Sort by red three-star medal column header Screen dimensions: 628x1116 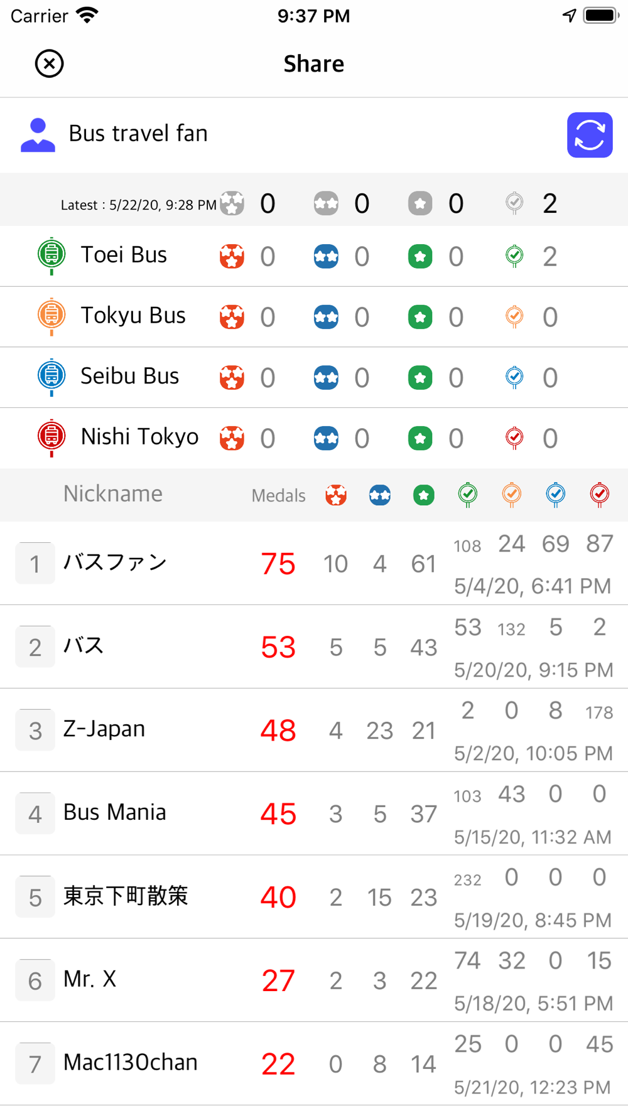tap(336, 495)
